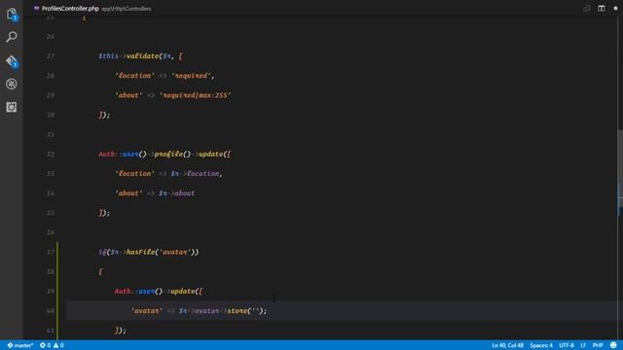Click the editor vertical scrollbar

point(620,173)
